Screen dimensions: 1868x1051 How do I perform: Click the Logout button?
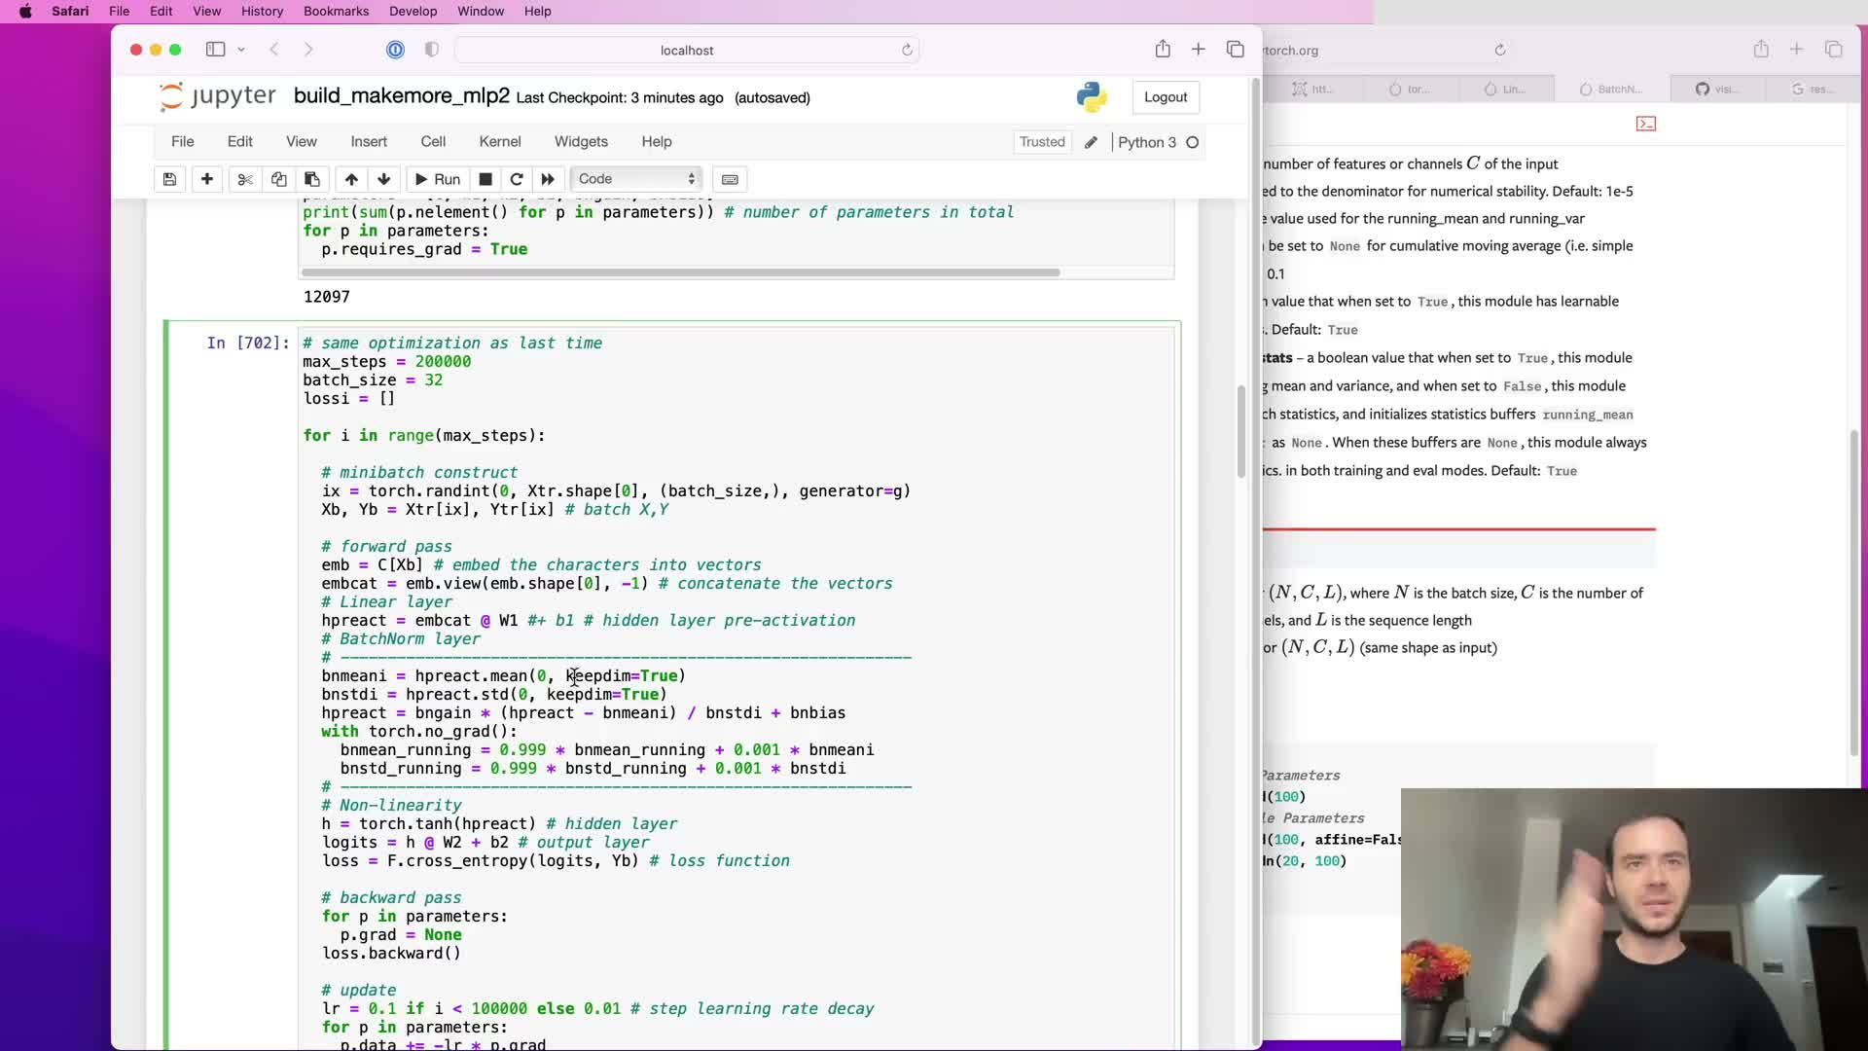click(x=1166, y=97)
